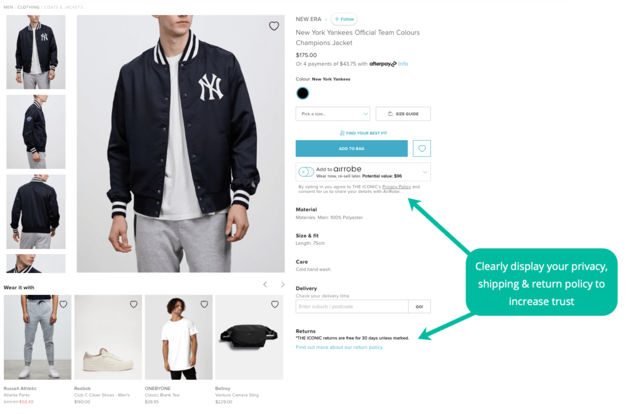Image resolution: width=632 pixels, height=414 pixels.
Task: Favorite the Russell Athletic pants
Action: tap(63, 304)
